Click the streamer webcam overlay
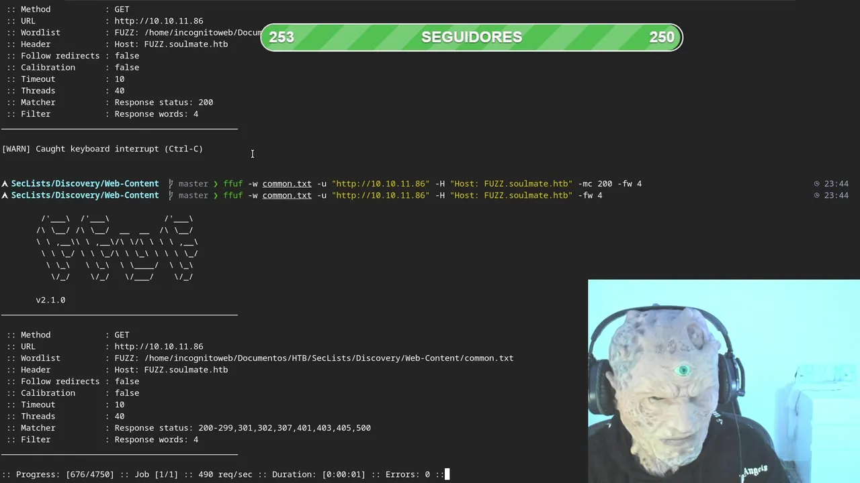 point(724,381)
